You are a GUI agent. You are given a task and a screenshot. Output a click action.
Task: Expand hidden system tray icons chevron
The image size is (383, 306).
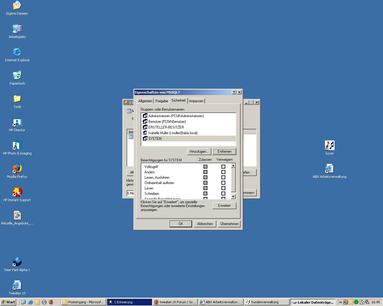coord(341,302)
